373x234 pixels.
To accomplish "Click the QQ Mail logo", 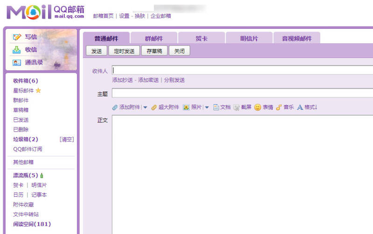I will click(x=45, y=12).
